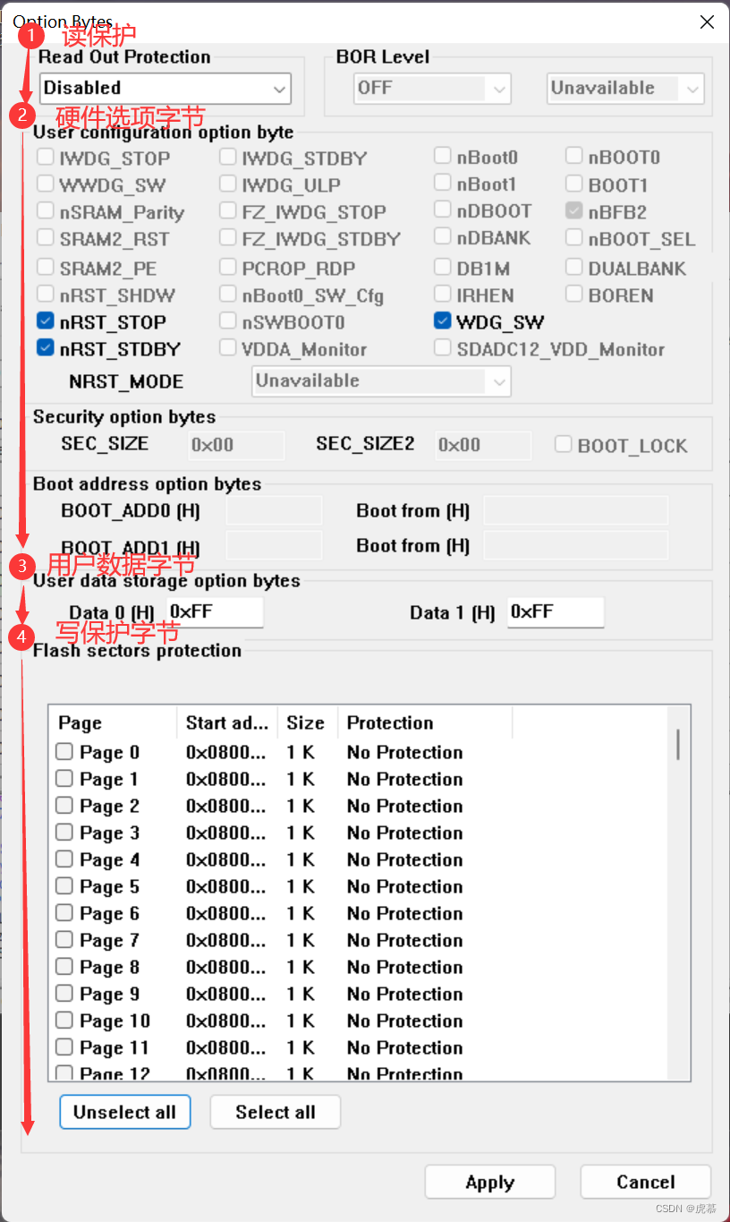The height and width of the screenshot is (1222, 730).
Task: Check the Page 11 checkbox
Action: [64, 1047]
